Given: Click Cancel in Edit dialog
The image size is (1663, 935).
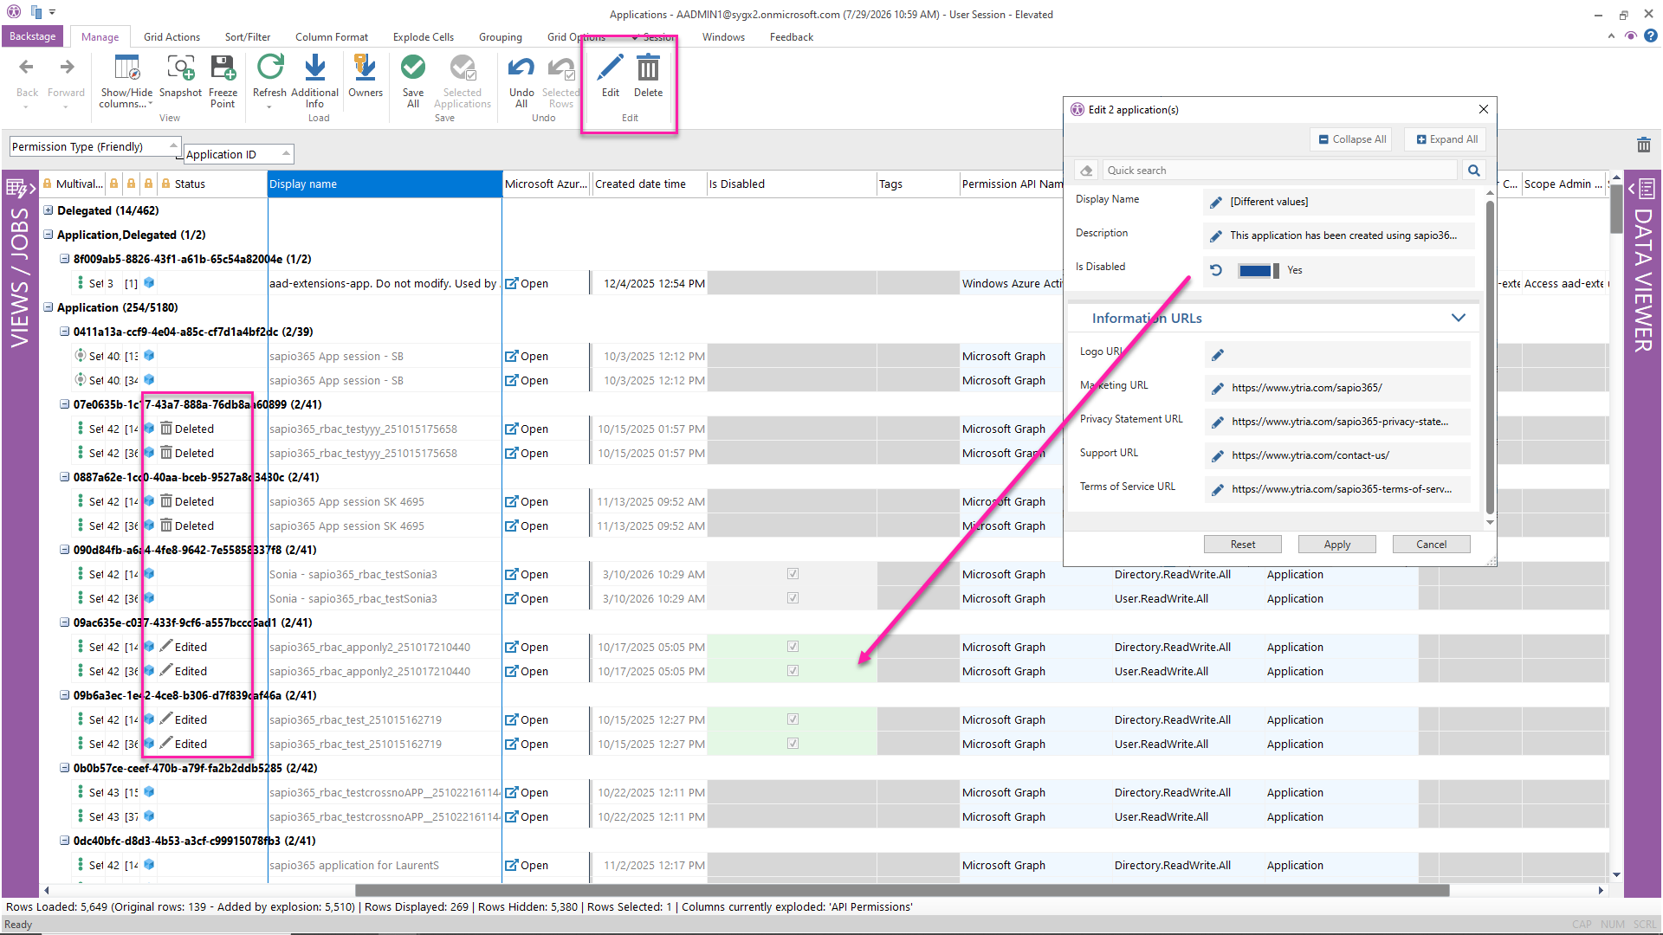Looking at the screenshot, I should click(1431, 545).
